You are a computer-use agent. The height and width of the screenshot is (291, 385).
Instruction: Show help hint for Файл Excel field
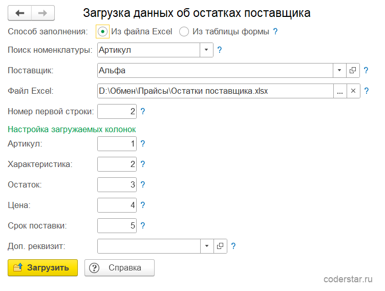[x=367, y=91]
